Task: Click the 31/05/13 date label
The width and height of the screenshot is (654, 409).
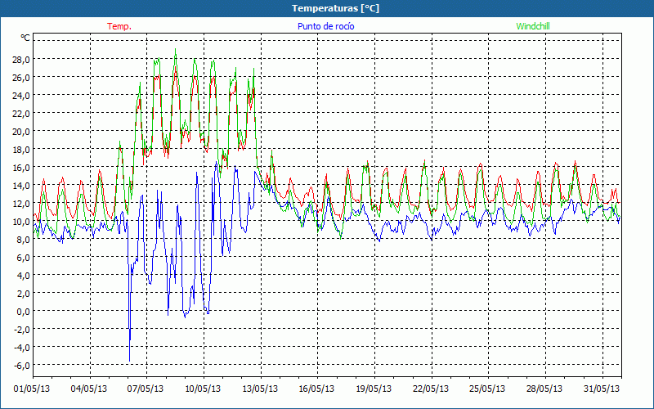Action: click(602, 389)
